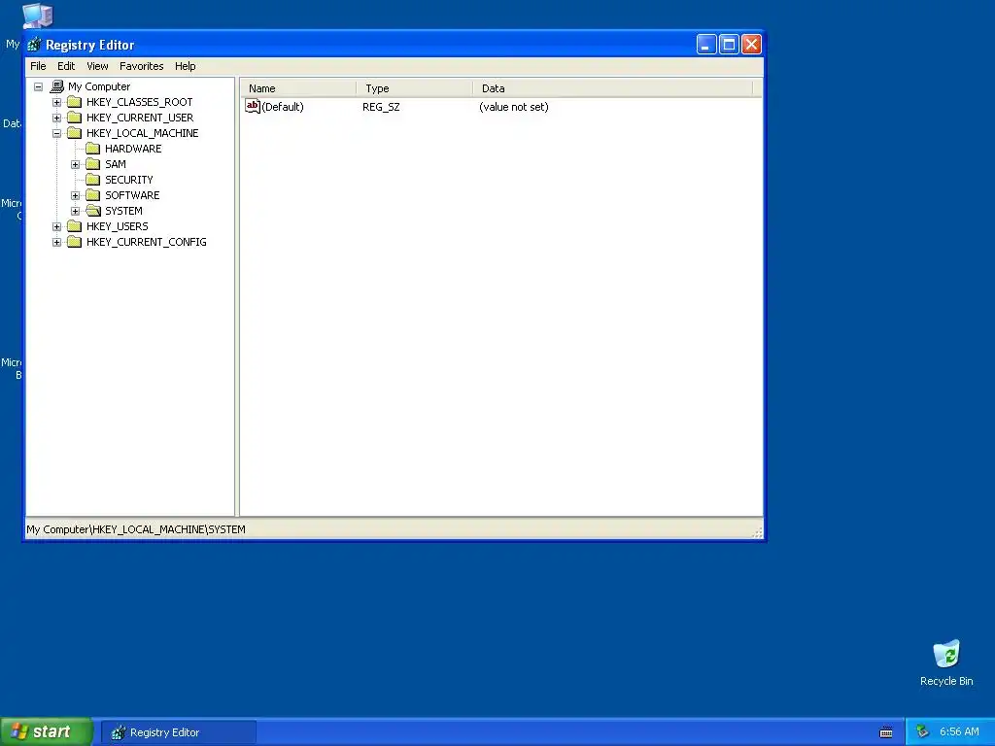Expand the HKEY_CURRENT_CONFIG node
995x746 pixels.
[x=57, y=242]
